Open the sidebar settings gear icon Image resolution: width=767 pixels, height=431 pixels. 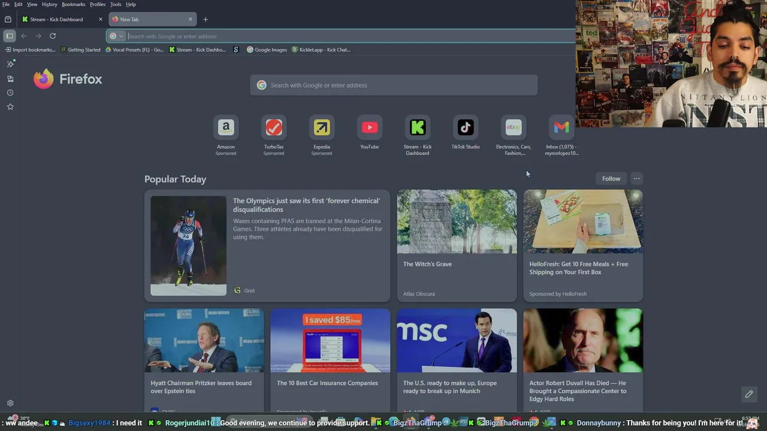(10, 403)
